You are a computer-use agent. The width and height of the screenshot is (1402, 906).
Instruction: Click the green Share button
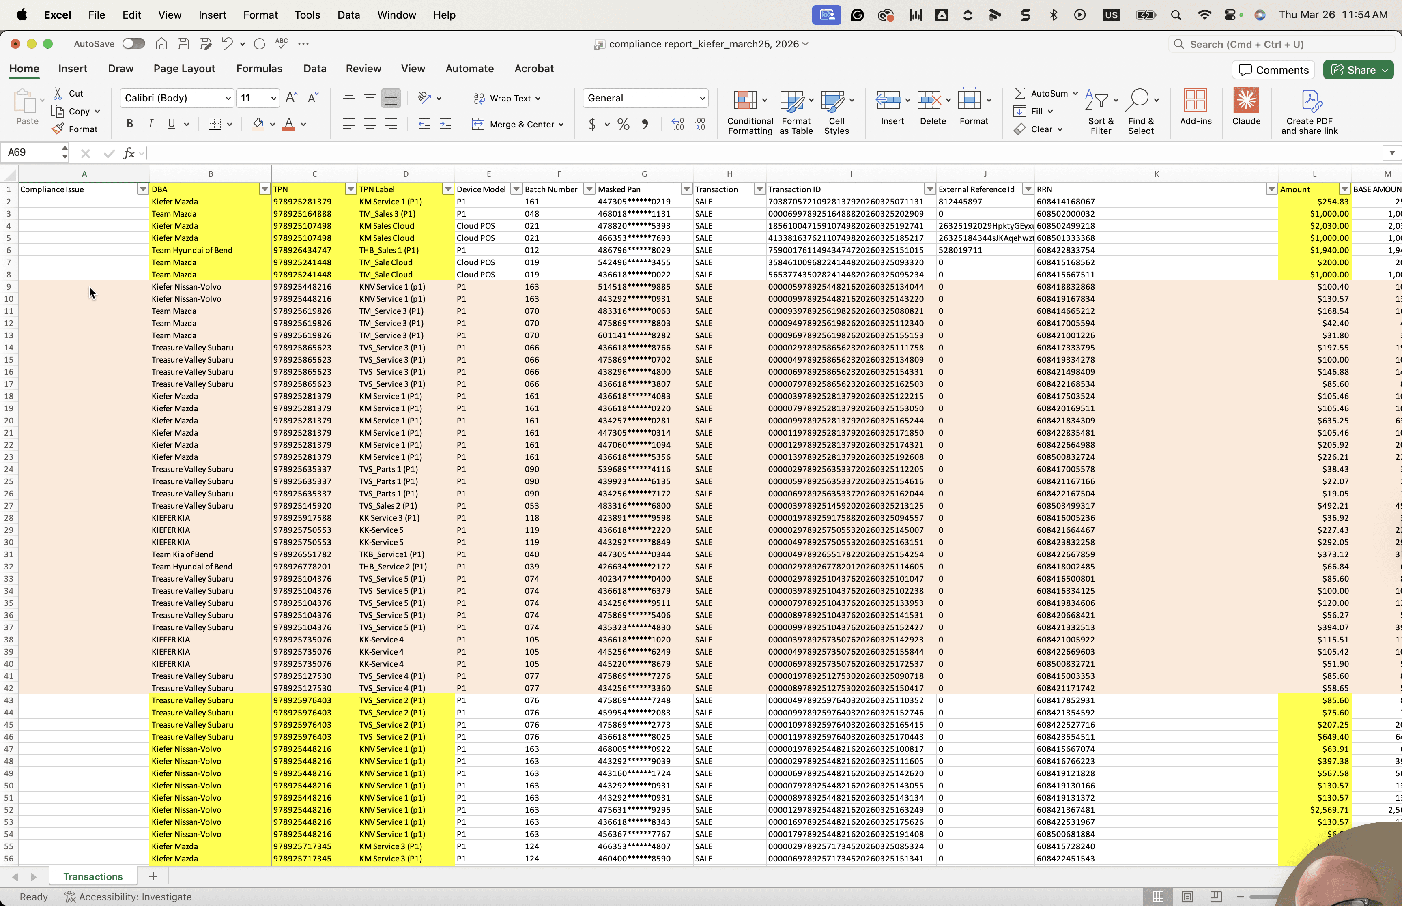point(1358,69)
